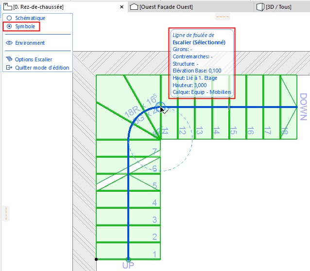The height and width of the screenshot is (271, 310).
Task: Select the Symbole radio option
Action: coord(21,26)
